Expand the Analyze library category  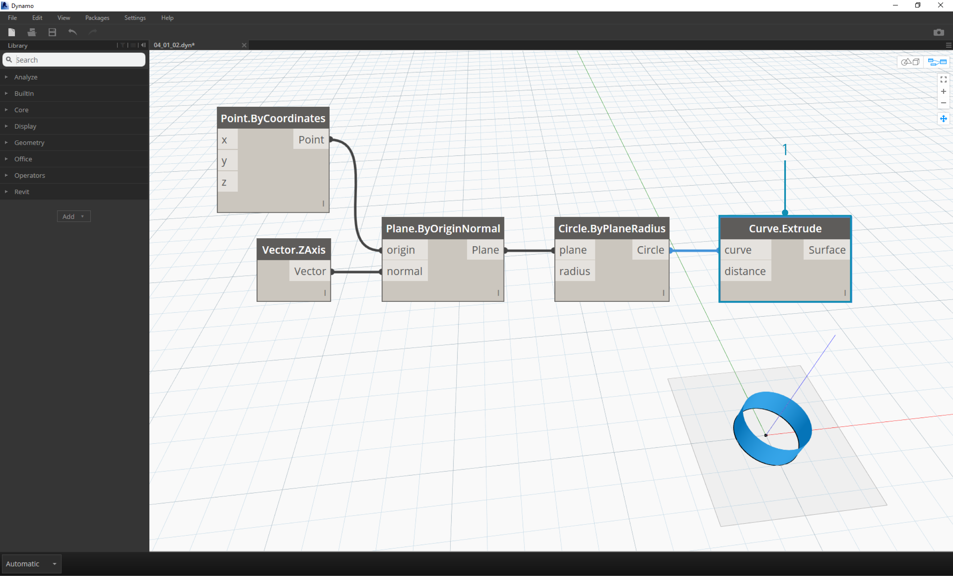point(74,77)
